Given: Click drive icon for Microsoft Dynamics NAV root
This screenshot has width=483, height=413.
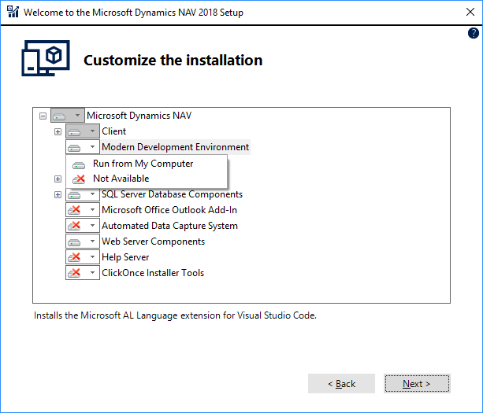Looking at the screenshot, I should (x=59, y=116).
